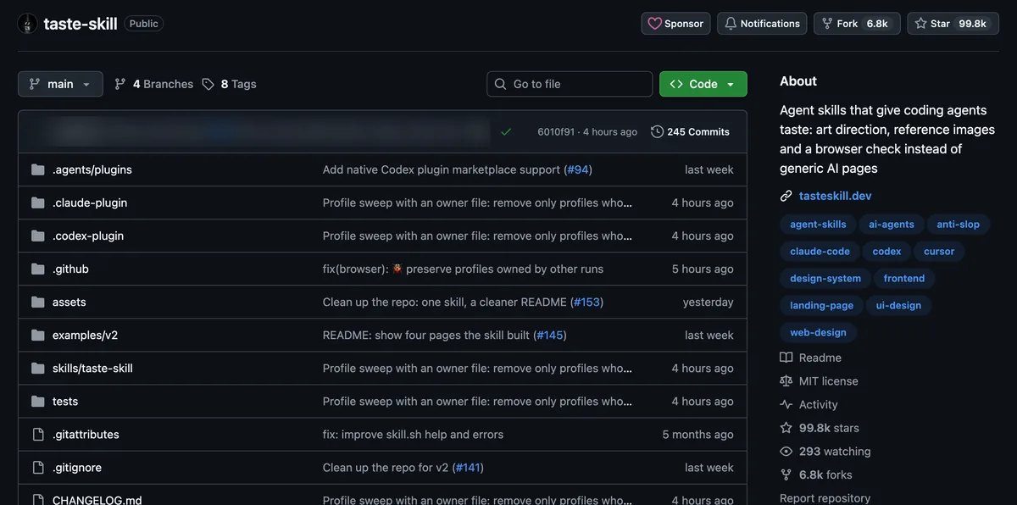View the 293 watching link

point(825,452)
